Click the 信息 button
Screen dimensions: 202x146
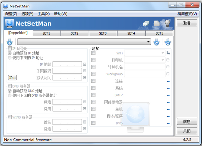(187, 121)
